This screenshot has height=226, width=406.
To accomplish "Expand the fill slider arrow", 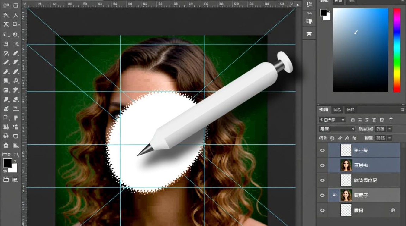I will pyautogui.click(x=390, y=138).
